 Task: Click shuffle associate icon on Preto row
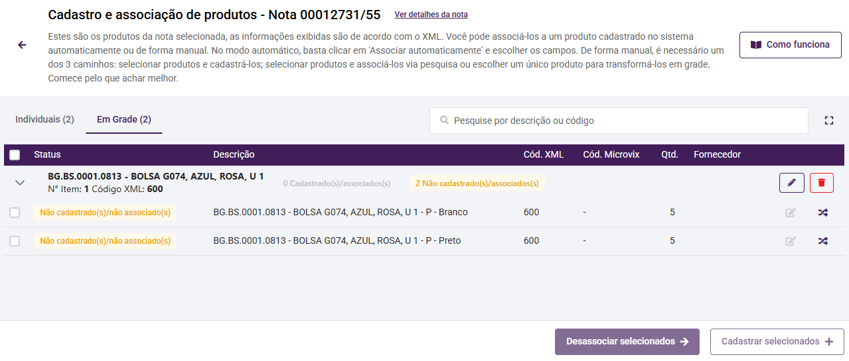(x=823, y=241)
